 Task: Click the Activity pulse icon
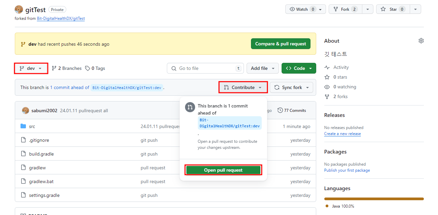coord(327,67)
